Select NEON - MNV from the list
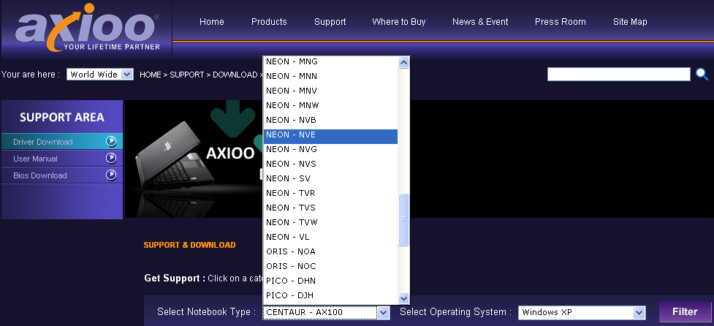Viewport: 714px width, 326px height. pyautogui.click(x=330, y=91)
